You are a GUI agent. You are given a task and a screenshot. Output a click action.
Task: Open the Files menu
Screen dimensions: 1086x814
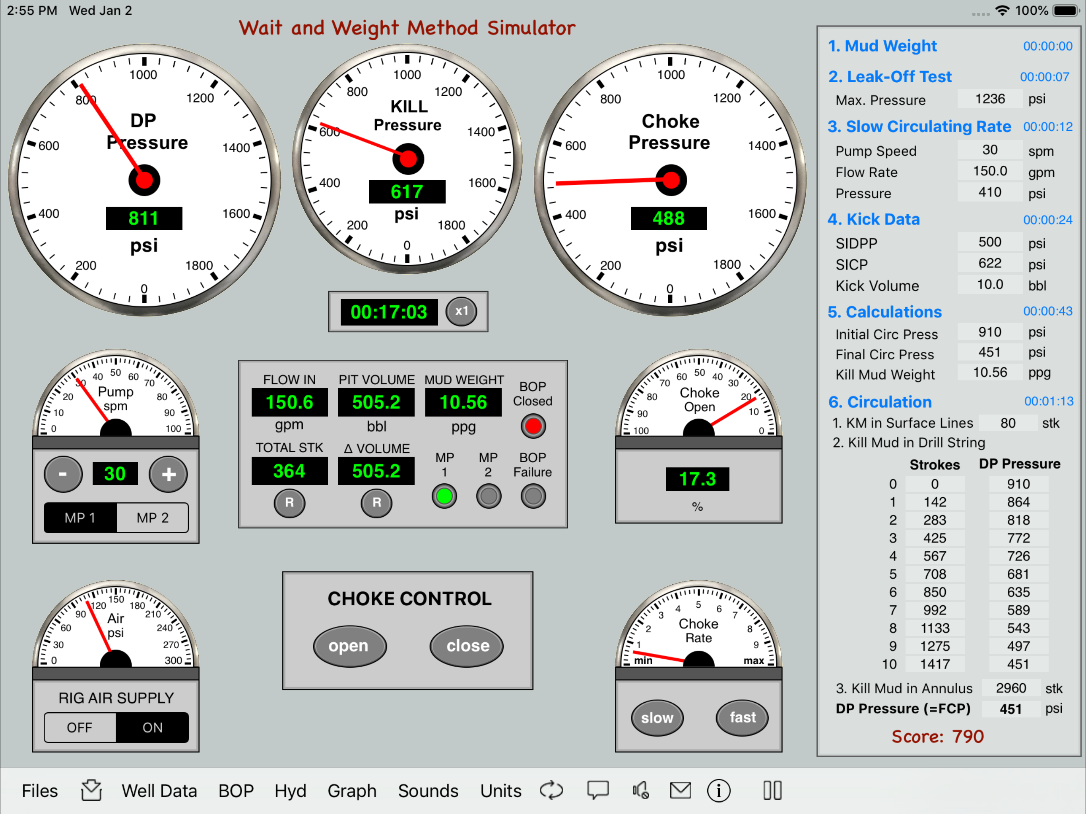[x=39, y=791]
